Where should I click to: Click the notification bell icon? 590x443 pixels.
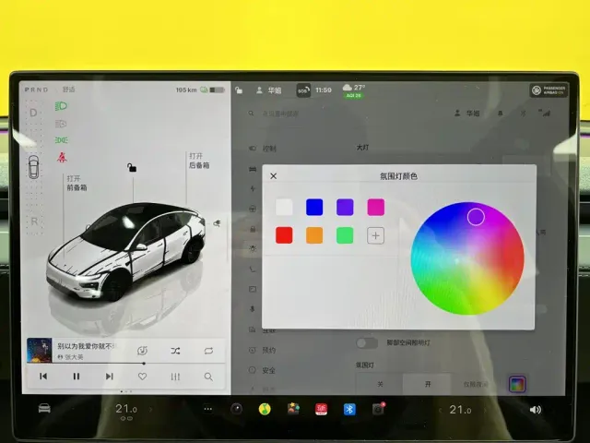coord(501,113)
